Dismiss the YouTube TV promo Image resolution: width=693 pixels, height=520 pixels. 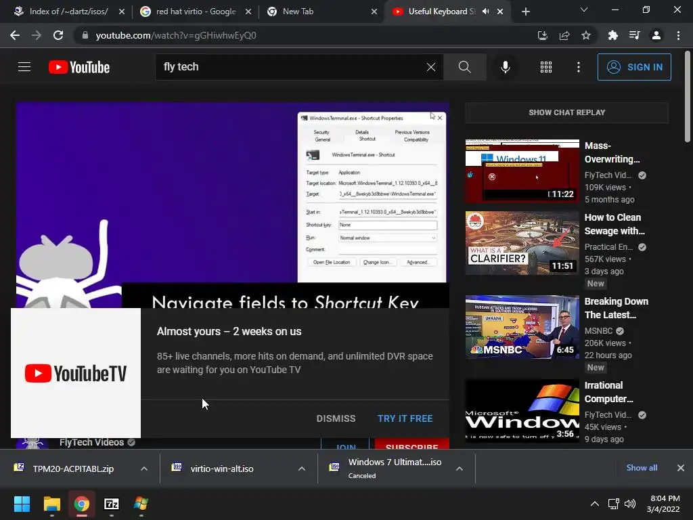pyautogui.click(x=336, y=418)
